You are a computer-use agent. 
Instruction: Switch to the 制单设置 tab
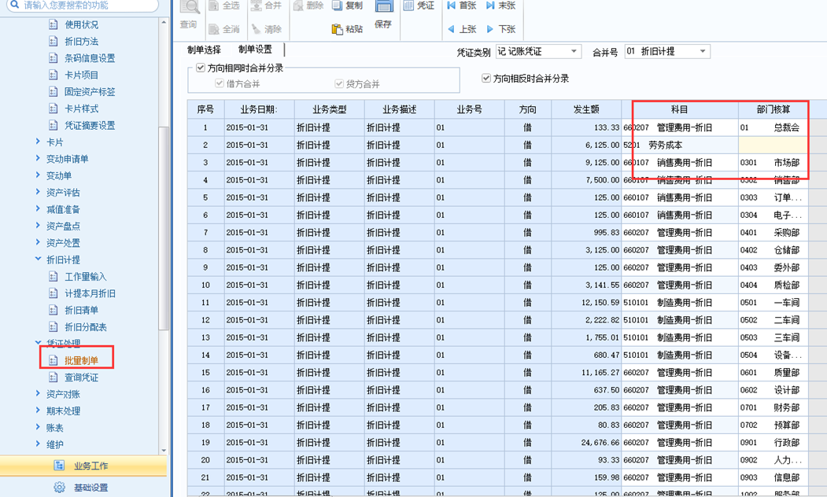(x=255, y=50)
